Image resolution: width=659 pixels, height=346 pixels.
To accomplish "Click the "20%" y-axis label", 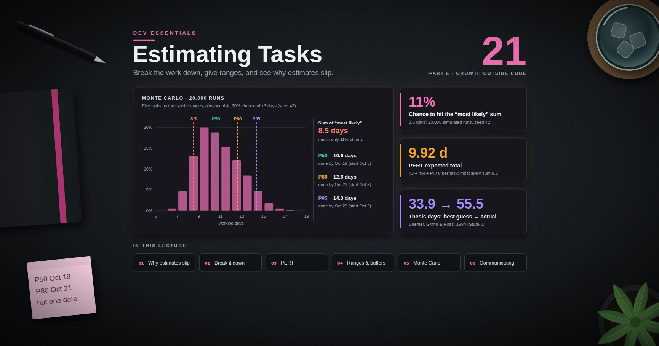I will point(148,127).
